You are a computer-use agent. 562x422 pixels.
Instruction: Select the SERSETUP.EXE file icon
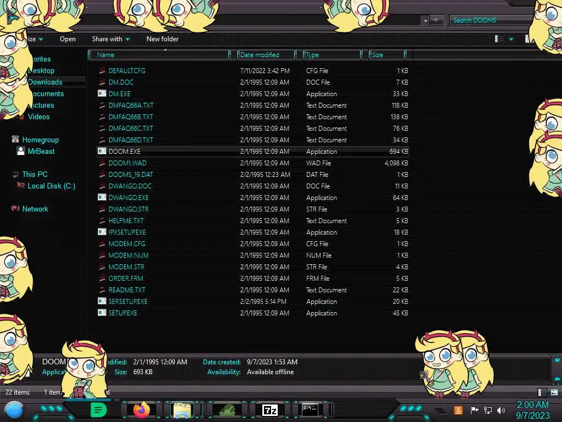click(102, 301)
